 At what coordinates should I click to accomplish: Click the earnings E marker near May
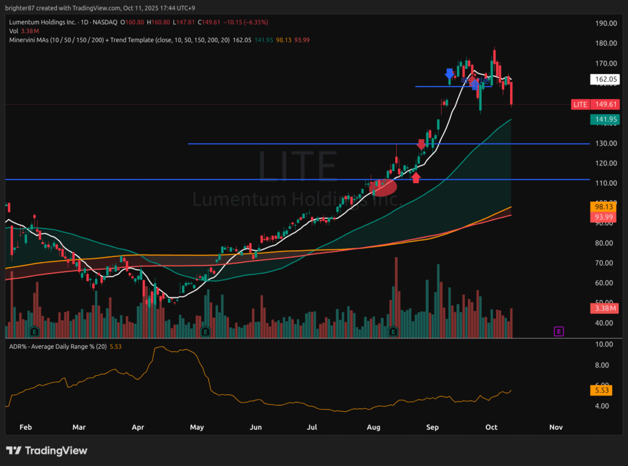click(205, 332)
